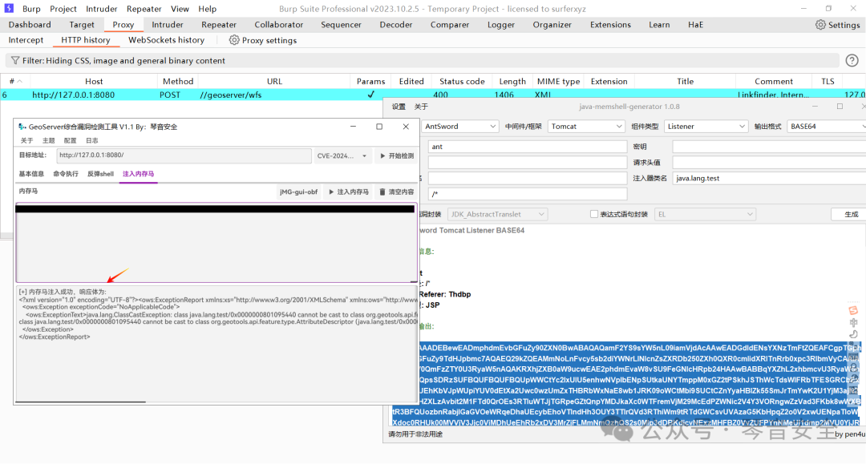Click the 内存马 payload text area
Screen dimensions: 866x464
click(x=216, y=243)
